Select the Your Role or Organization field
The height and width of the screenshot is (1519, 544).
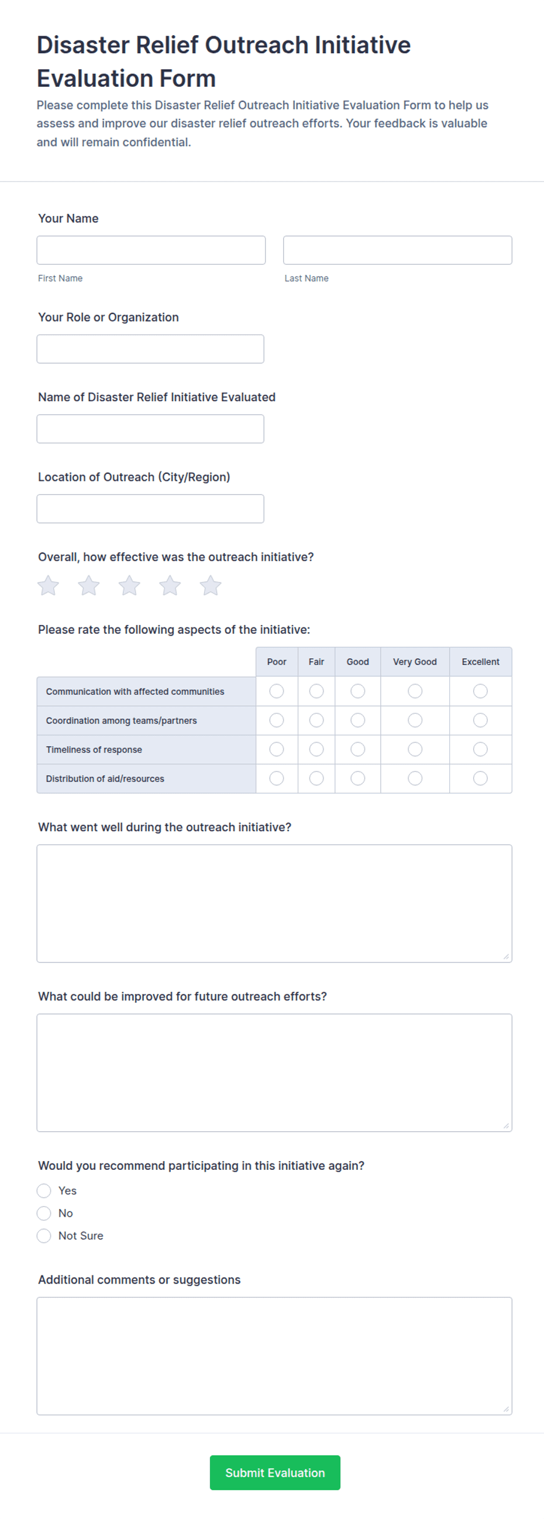coord(151,349)
